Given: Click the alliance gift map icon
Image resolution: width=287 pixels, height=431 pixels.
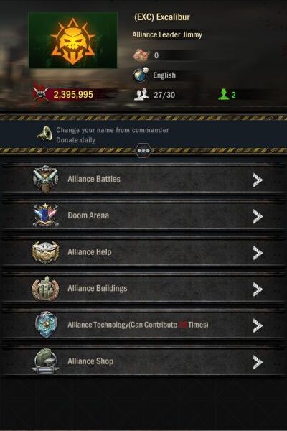Looking at the screenshot, I should (141, 55).
